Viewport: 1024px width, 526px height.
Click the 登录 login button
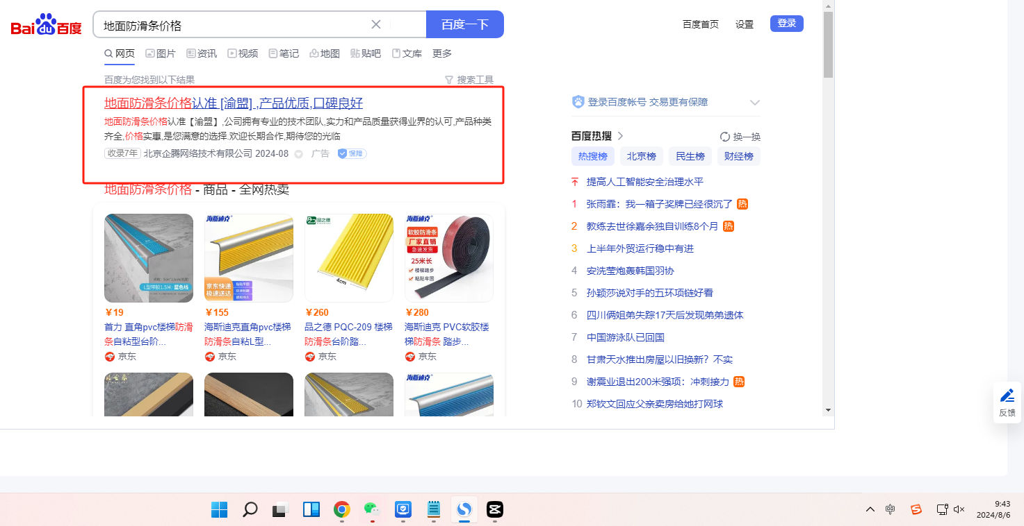click(x=787, y=24)
